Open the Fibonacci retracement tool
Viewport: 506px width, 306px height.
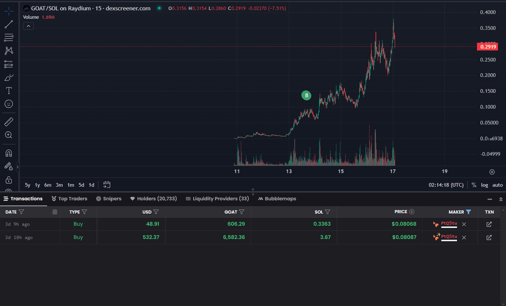[9, 37]
